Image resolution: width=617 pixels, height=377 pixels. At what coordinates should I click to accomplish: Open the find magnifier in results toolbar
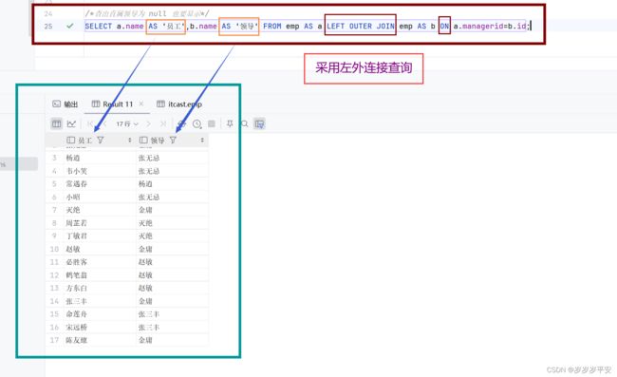[x=244, y=124]
